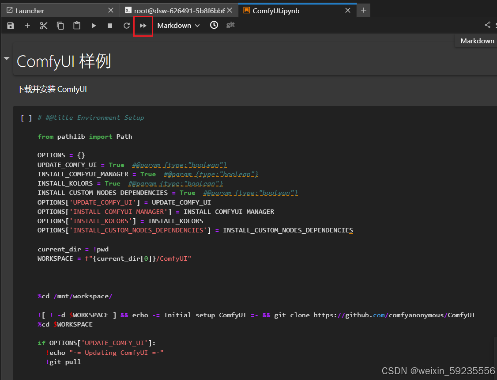Run the selected cell
The width and height of the screenshot is (497, 380).
pyautogui.click(x=94, y=26)
